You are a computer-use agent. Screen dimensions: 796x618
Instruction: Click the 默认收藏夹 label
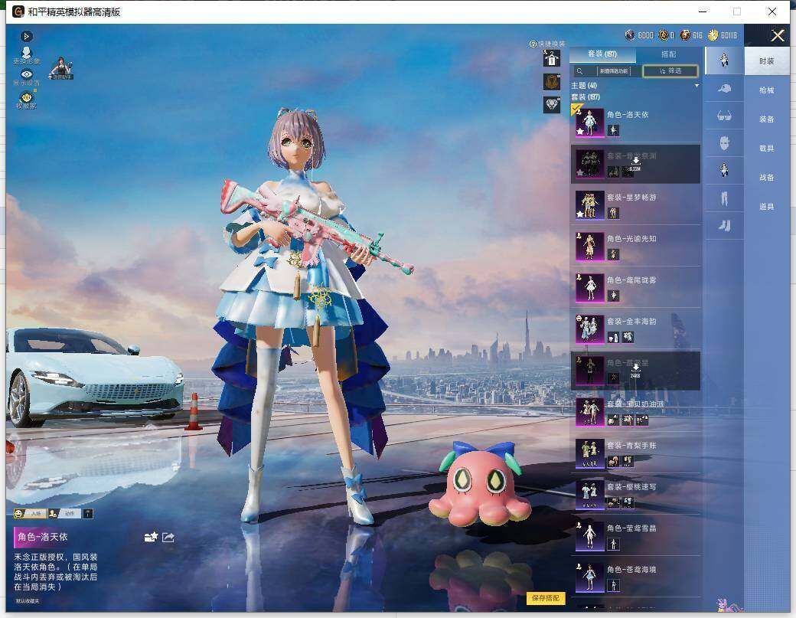28,600
